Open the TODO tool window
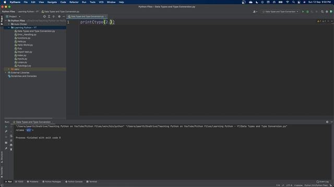The image size is (334, 187). [x=19, y=182]
